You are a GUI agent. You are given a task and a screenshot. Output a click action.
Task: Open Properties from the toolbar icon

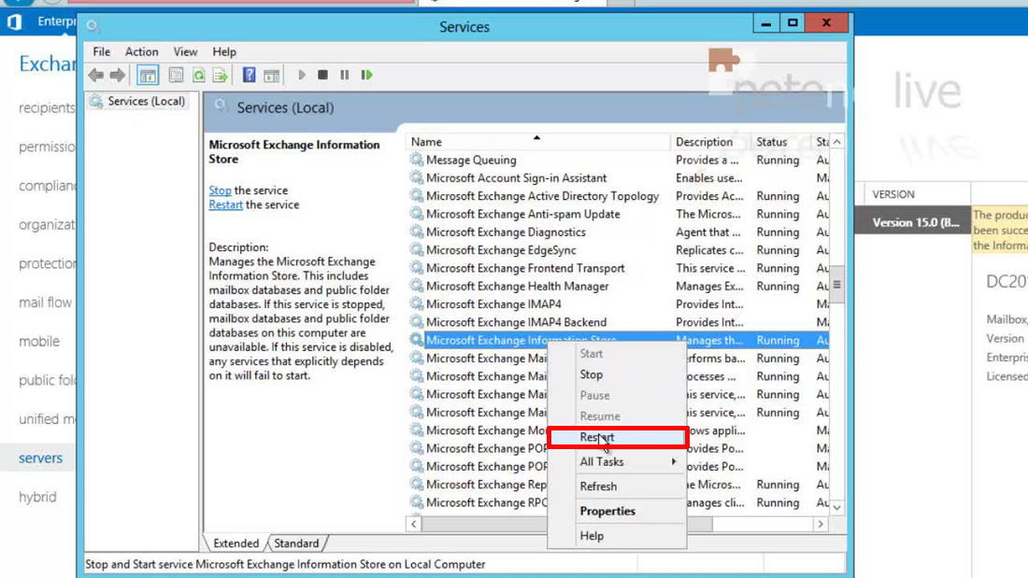tap(176, 76)
